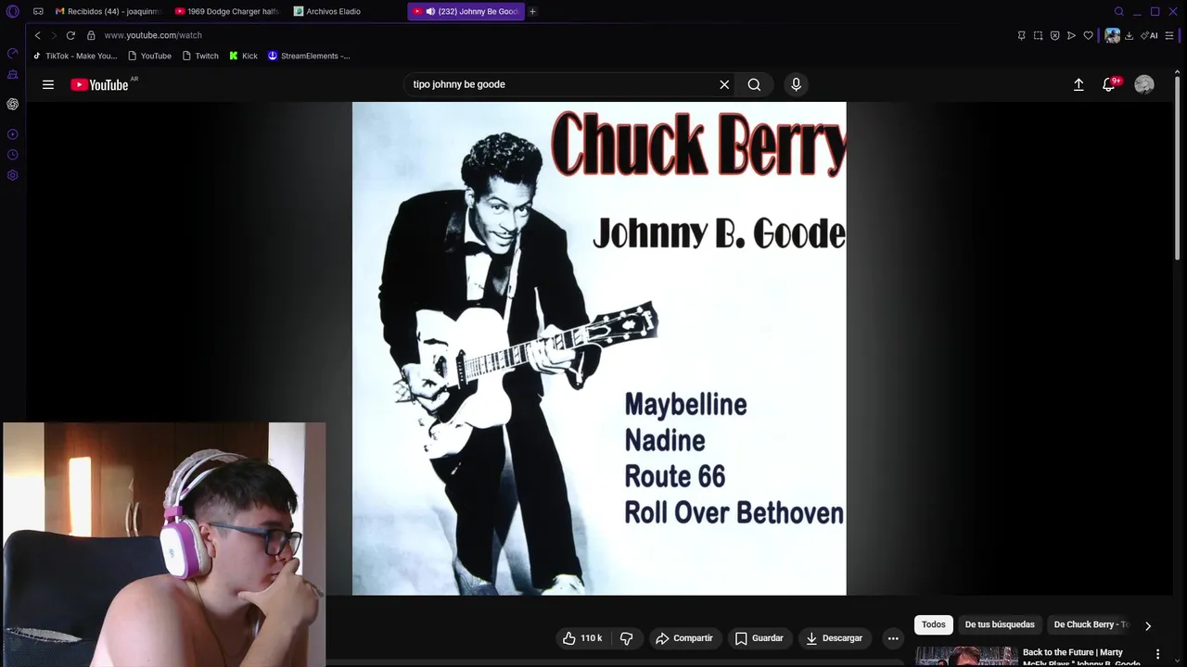1187x667 pixels.
Task: View site info via padlock icon
Action: (91, 35)
